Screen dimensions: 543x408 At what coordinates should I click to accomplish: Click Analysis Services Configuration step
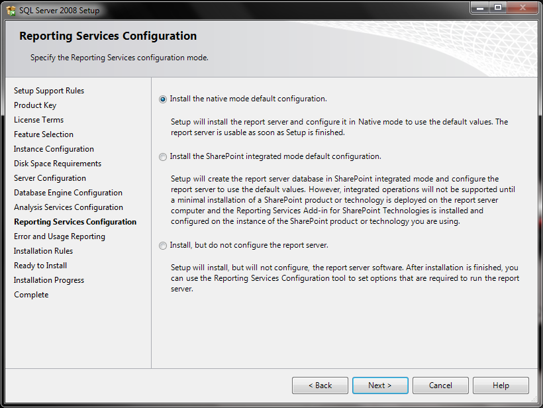click(x=69, y=207)
